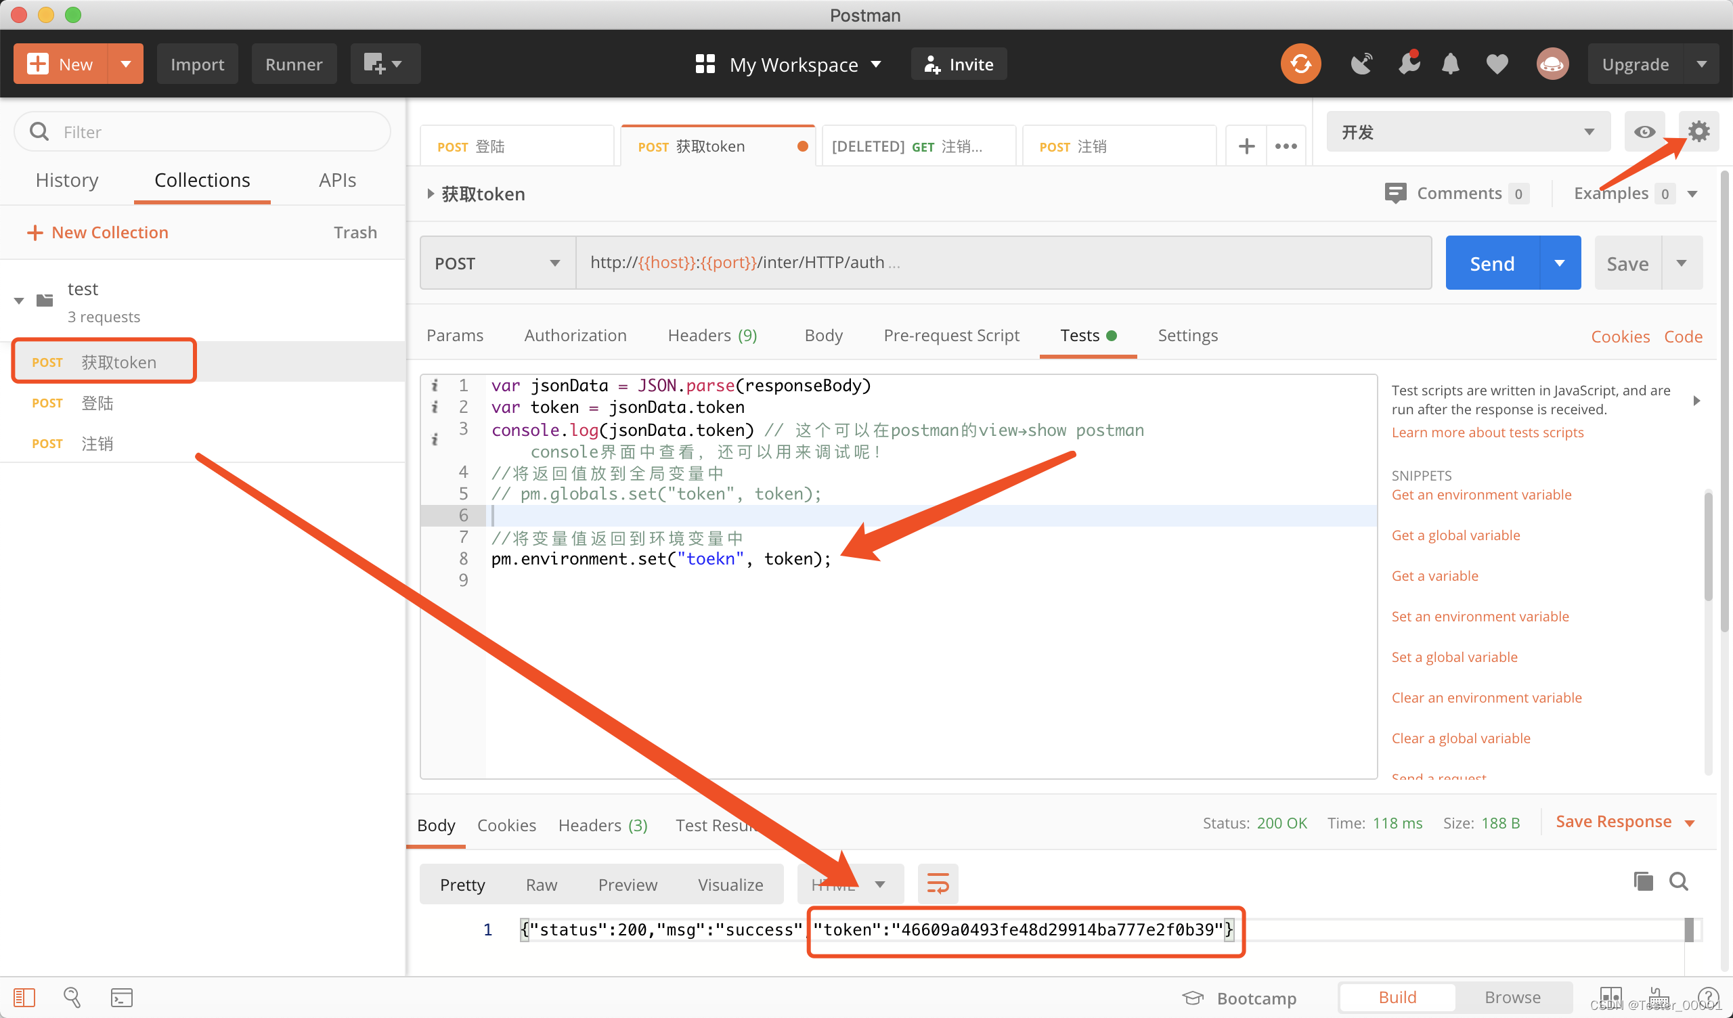Click the sync status icon
Viewport: 1733px width, 1018px height.
pos(1300,64)
